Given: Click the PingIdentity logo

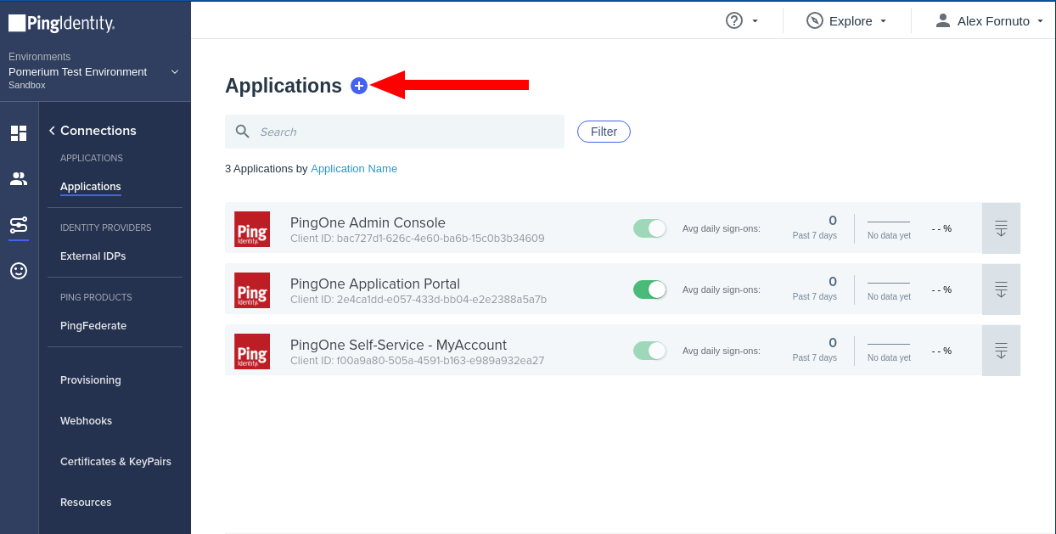Looking at the screenshot, I should [x=61, y=24].
